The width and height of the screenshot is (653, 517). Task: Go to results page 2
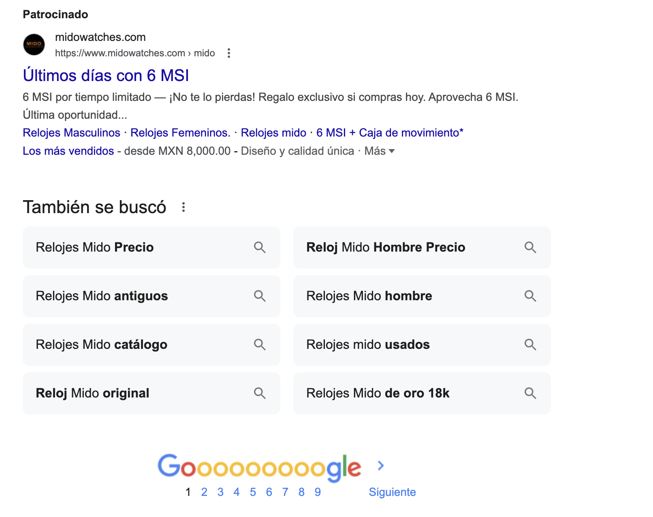[204, 492]
